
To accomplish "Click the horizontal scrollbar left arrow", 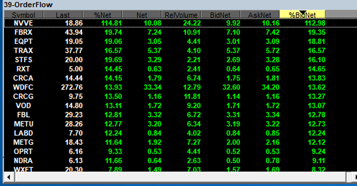I will pos(9,177).
